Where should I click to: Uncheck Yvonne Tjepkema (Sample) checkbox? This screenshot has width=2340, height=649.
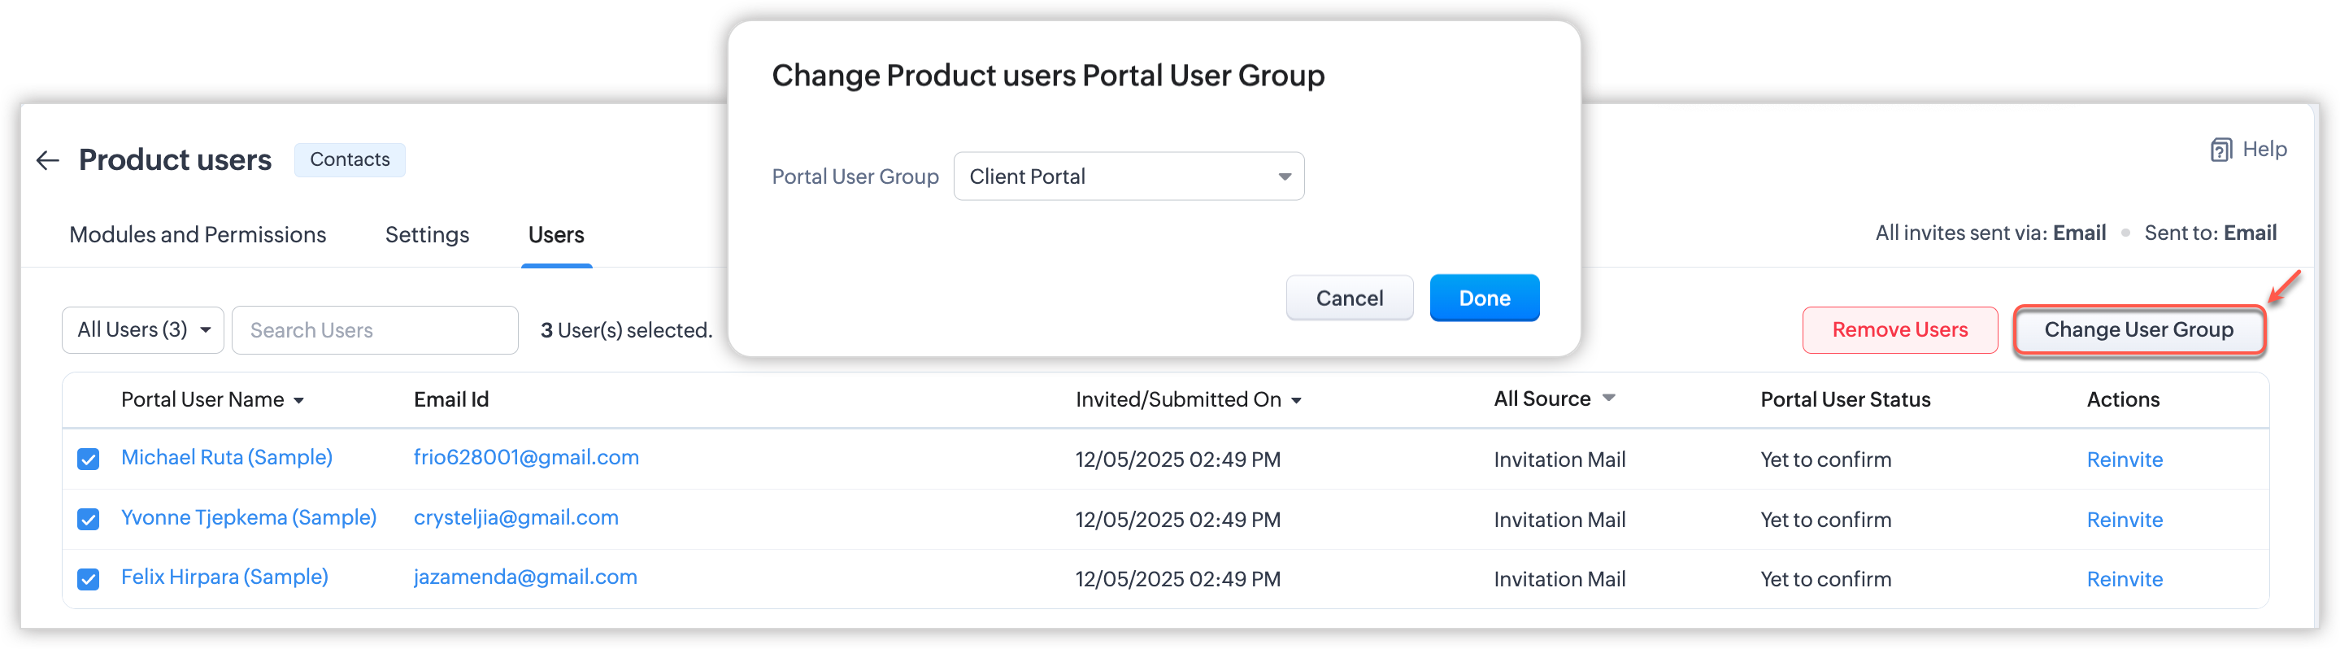click(x=88, y=519)
